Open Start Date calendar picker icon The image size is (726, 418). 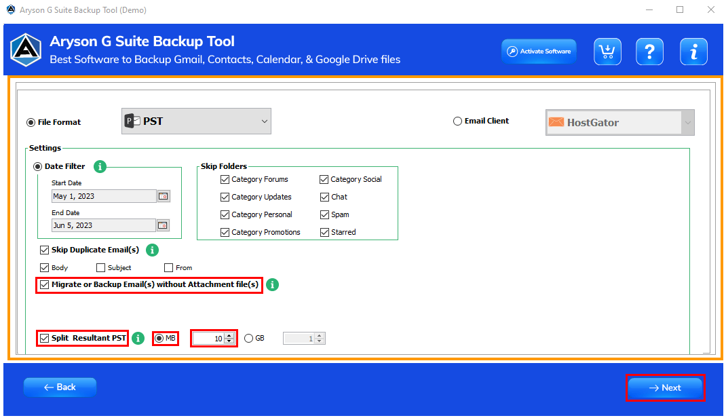click(164, 196)
